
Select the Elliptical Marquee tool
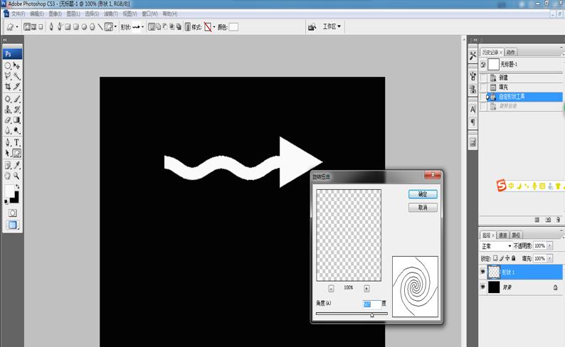point(8,65)
